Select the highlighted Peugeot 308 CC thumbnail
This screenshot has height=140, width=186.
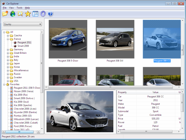click(162, 39)
